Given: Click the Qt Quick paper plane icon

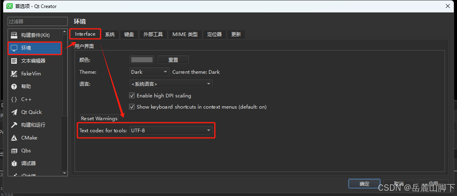Looking at the screenshot, I should (x=14, y=112).
